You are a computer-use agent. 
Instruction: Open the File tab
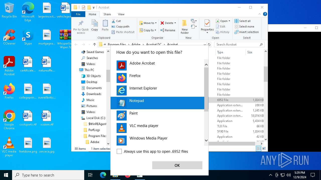pos(78,14)
